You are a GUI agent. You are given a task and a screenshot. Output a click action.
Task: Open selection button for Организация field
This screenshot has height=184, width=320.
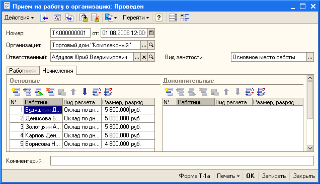click(x=144, y=45)
